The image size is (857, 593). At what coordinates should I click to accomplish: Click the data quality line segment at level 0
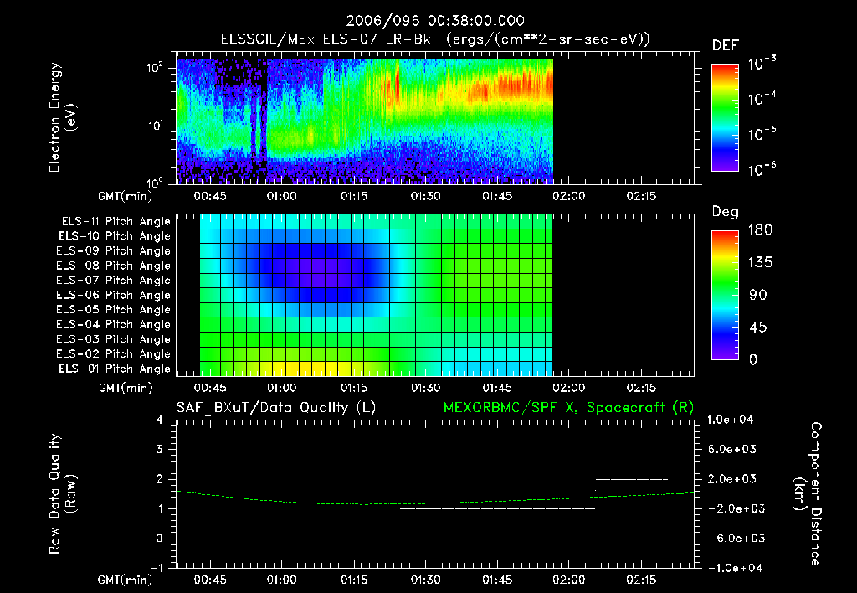(x=300, y=539)
